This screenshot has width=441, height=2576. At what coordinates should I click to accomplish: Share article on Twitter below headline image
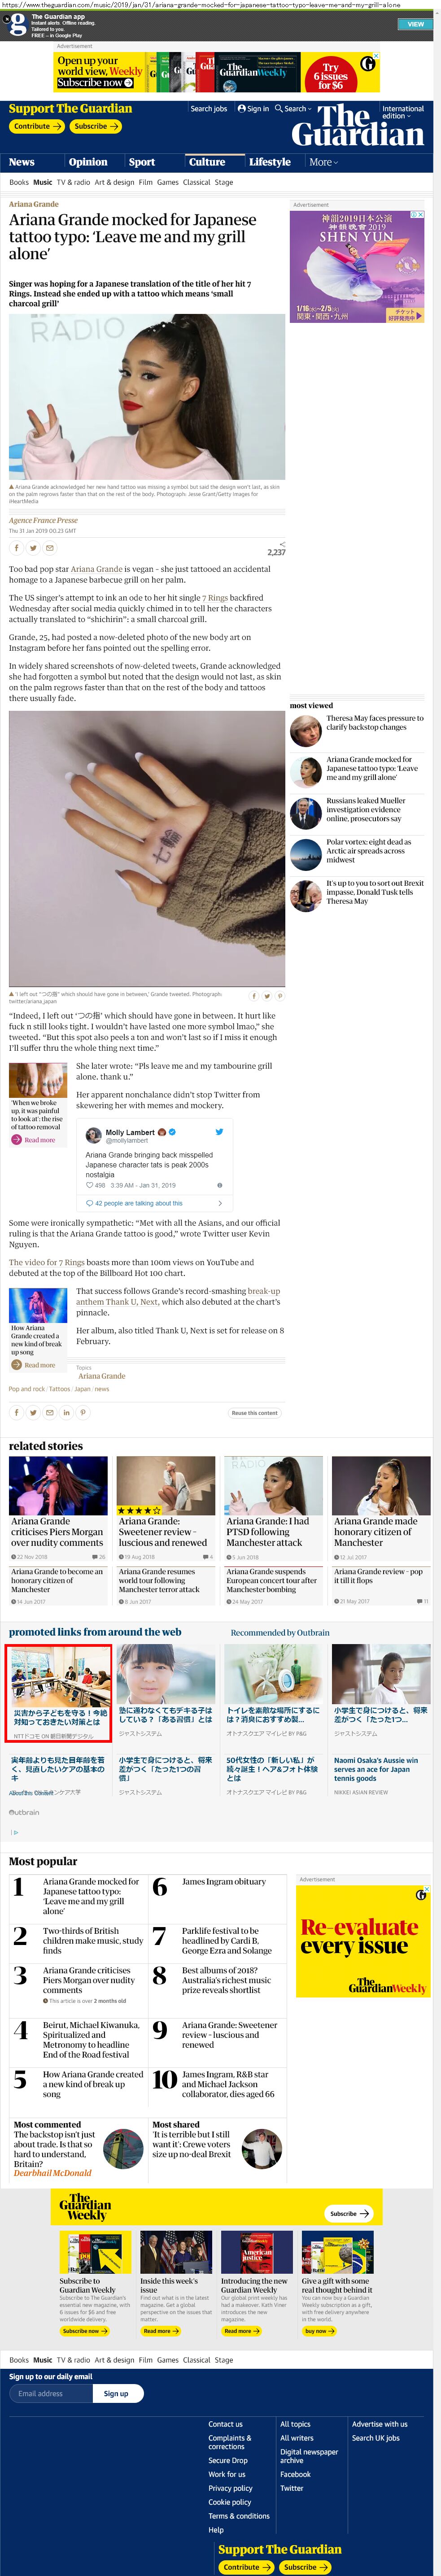pyautogui.click(x=33, y=547)
